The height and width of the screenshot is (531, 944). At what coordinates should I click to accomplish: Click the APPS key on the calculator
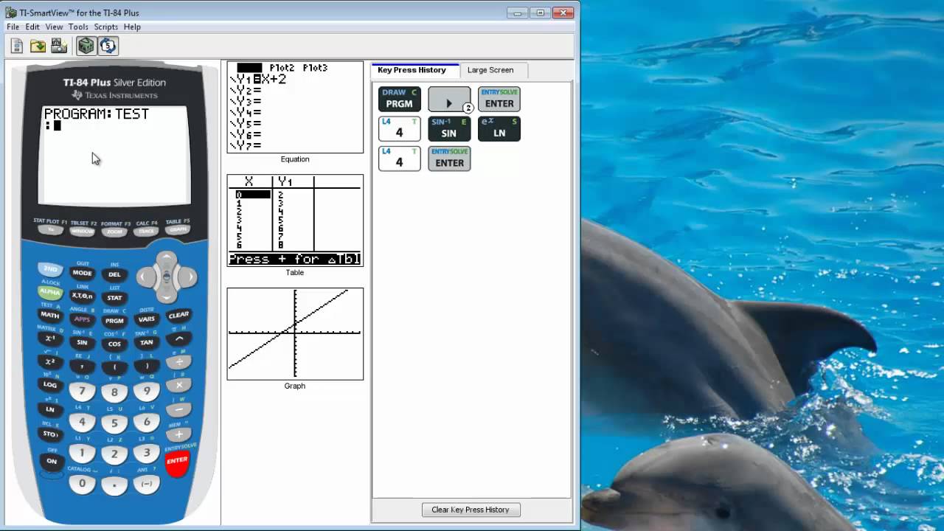click(x=82, y=319)
